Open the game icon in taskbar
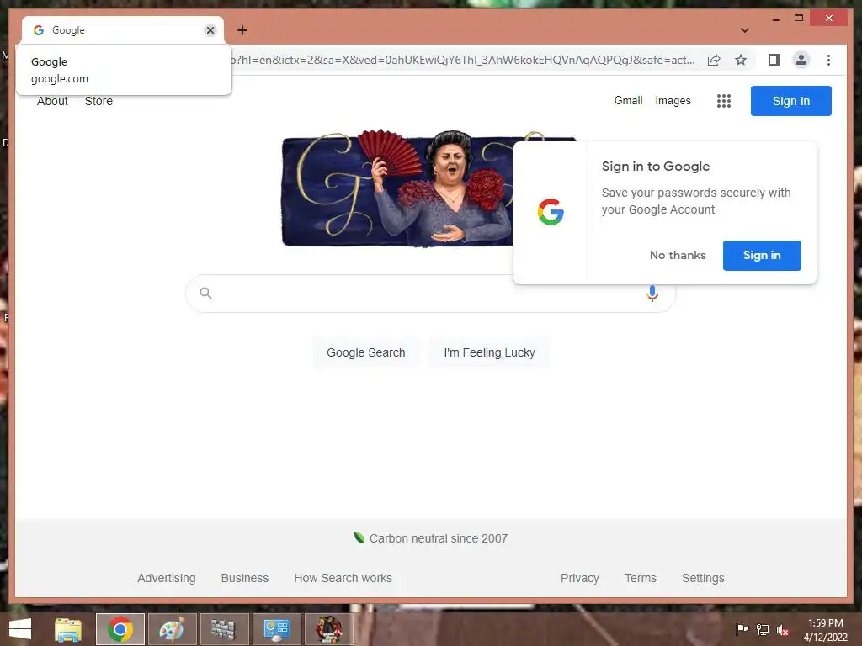 pos(328,629)
